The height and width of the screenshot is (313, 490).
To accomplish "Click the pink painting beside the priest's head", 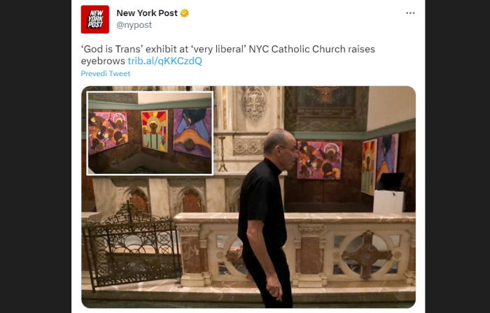I will pos(319,160).
